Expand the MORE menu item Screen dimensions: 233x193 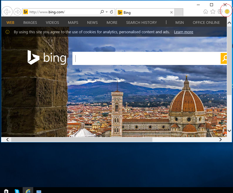click(112, 23)
